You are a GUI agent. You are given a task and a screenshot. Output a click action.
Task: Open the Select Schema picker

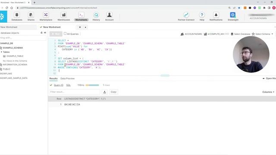[263, 34]
